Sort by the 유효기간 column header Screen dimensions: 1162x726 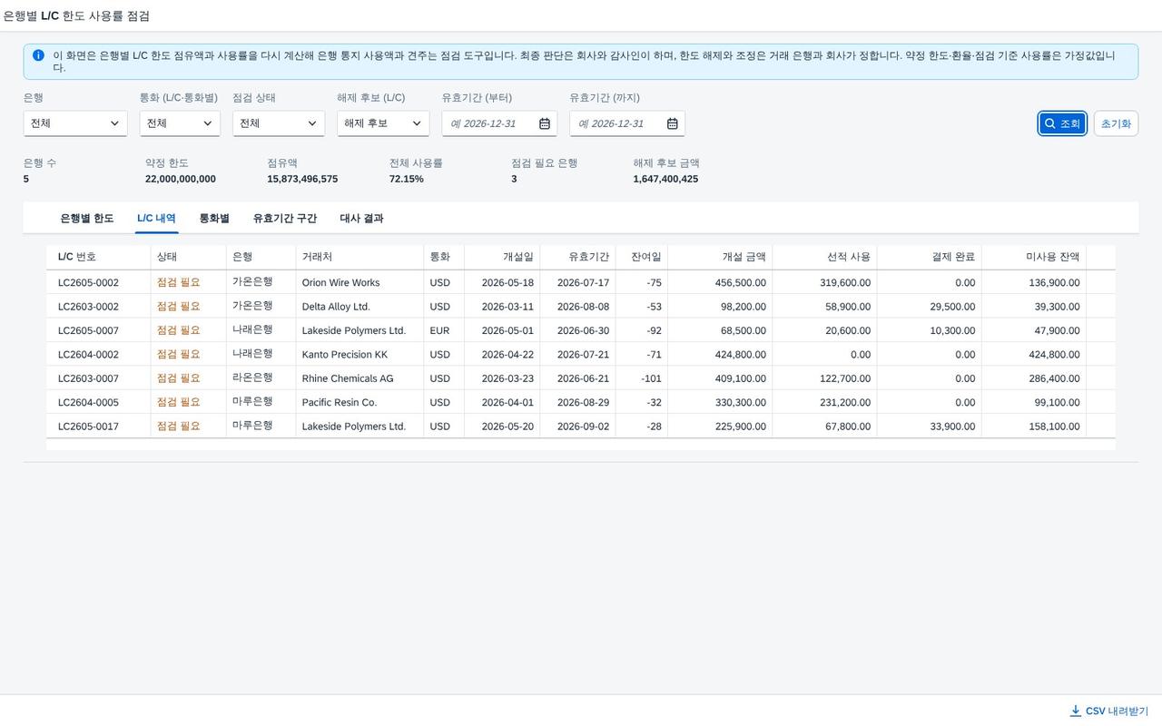click(x=577, y=257)
